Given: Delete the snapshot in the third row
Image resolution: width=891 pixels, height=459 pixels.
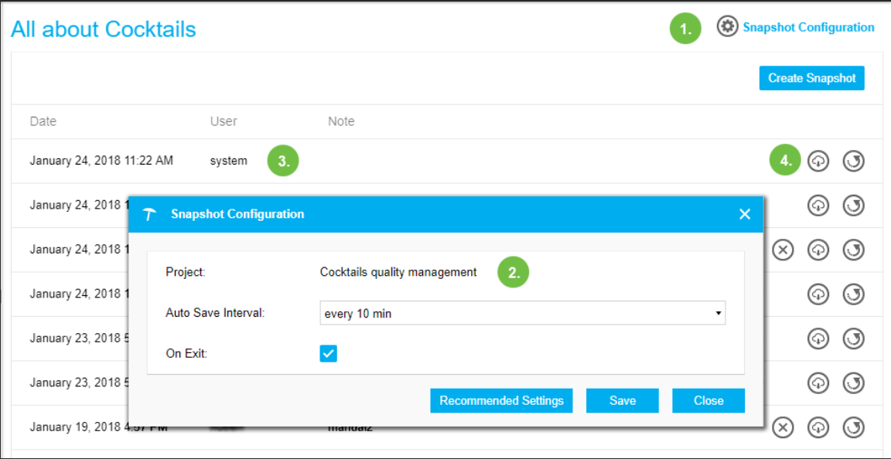Looking at the screenshot, I should click(783, 249).
